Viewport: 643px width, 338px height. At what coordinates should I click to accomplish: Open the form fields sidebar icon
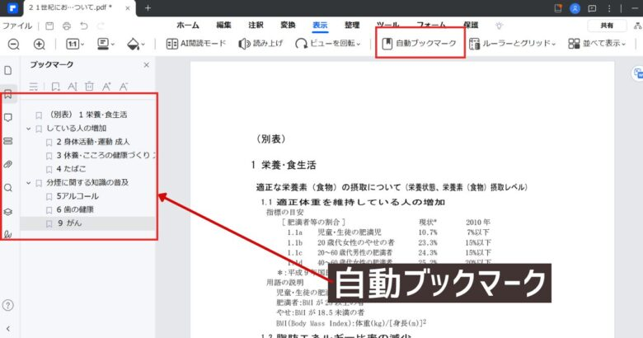(7, 141)
